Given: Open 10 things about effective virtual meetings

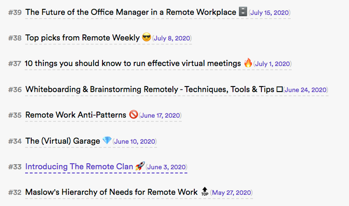Looking at the screenshot, I should [x=133, y=63].
